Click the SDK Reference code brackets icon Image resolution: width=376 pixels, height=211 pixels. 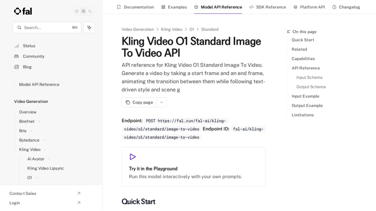pos(251,7)
